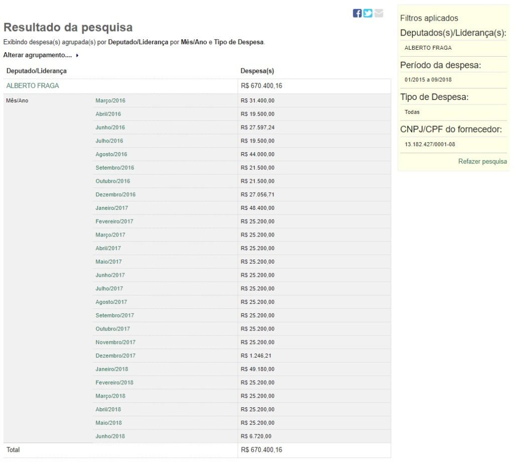The height and width of the screenshot is (464, 514).
Task: Click the Deputado/Liderança column header
Action: point(36,71)
